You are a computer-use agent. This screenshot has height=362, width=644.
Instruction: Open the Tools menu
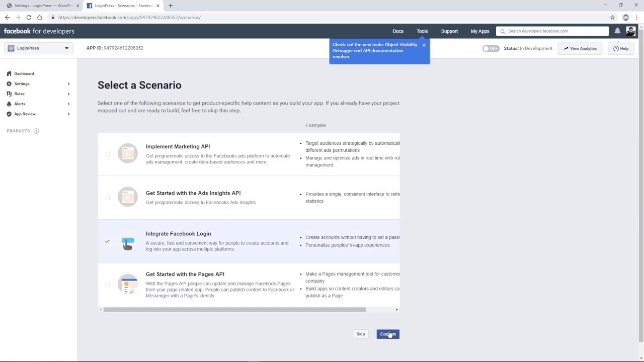pyautogui.click(x=422, y=31)
